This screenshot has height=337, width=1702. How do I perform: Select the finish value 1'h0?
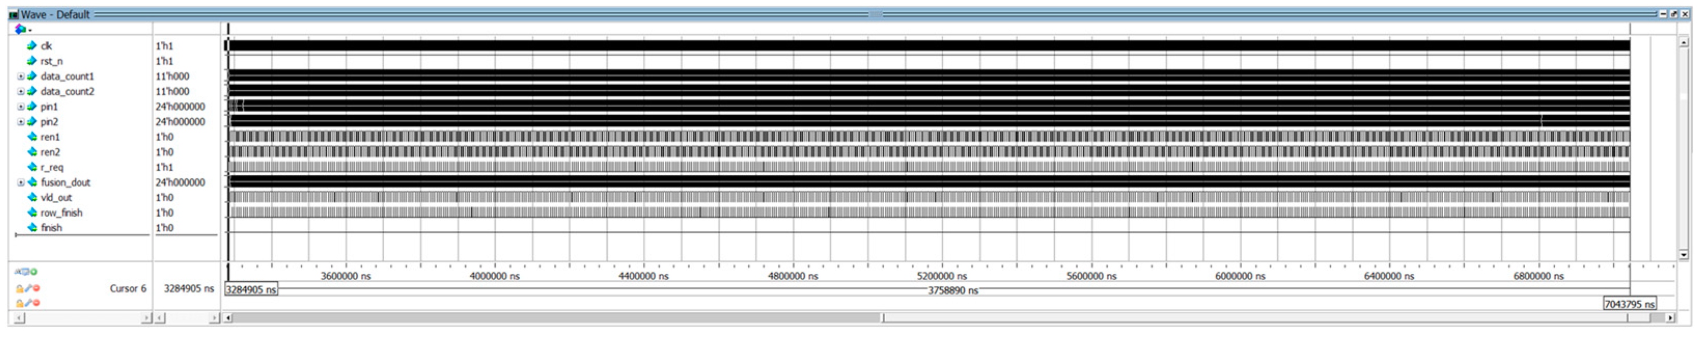point(164,228)
